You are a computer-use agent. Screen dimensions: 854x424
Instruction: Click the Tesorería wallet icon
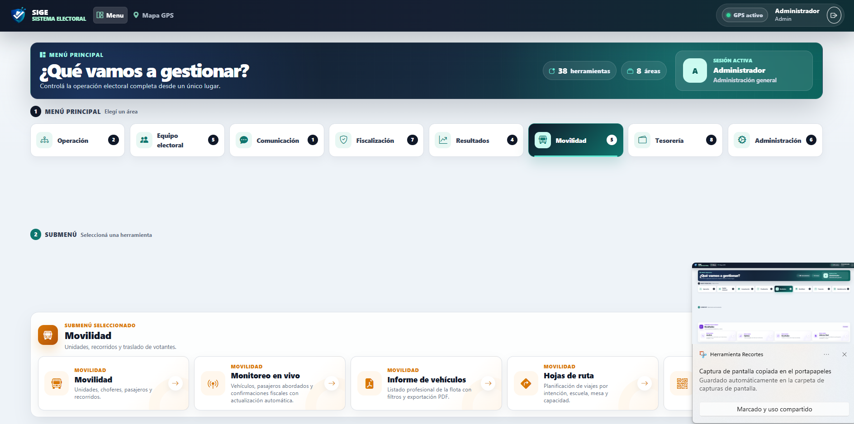click(642, 140)
